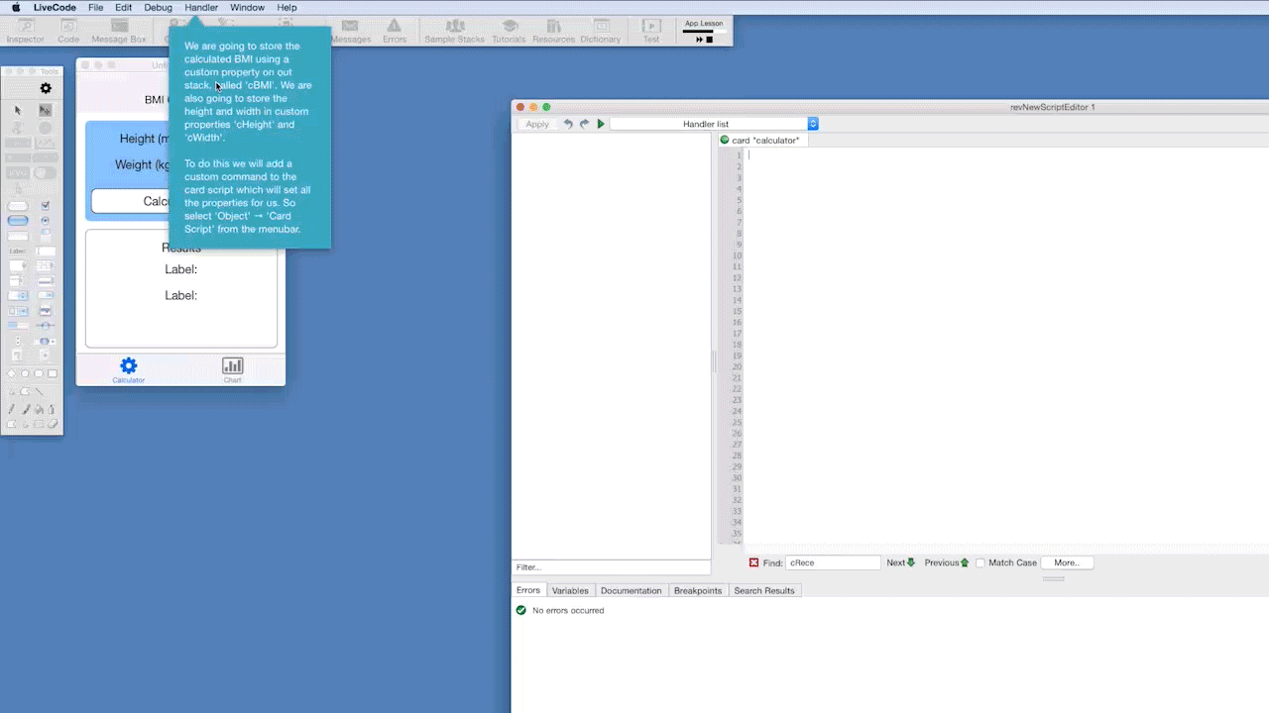Viewport: 1269px width, 713px height.
Task: Open the Dictionary from the toolbar
Action: tap(600, 30)
